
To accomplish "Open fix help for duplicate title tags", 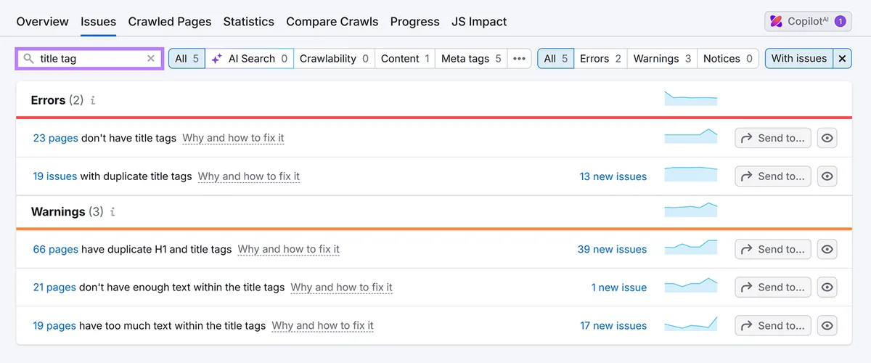I will point(249,176).
